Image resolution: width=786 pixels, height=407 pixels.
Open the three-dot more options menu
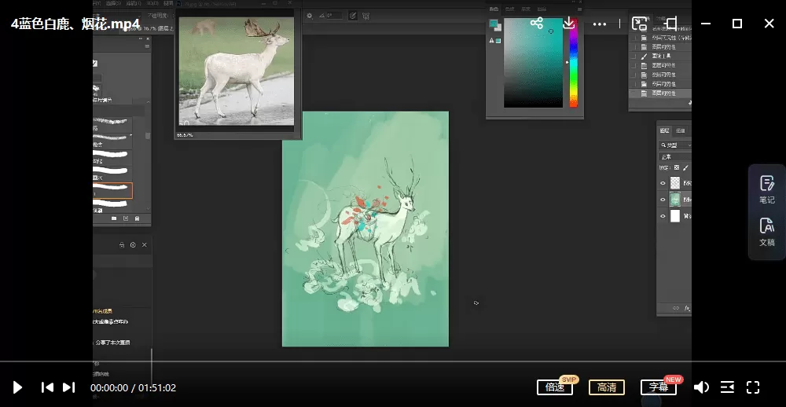tap(600, 24)
